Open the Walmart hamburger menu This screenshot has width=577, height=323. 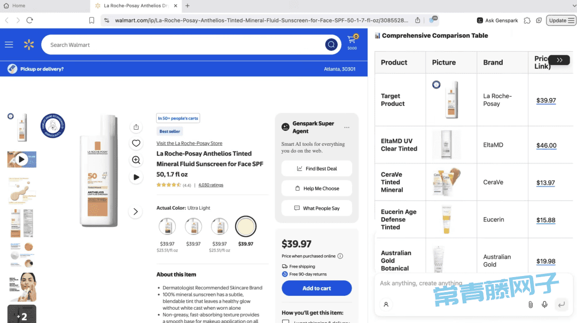tap(9, 45)
